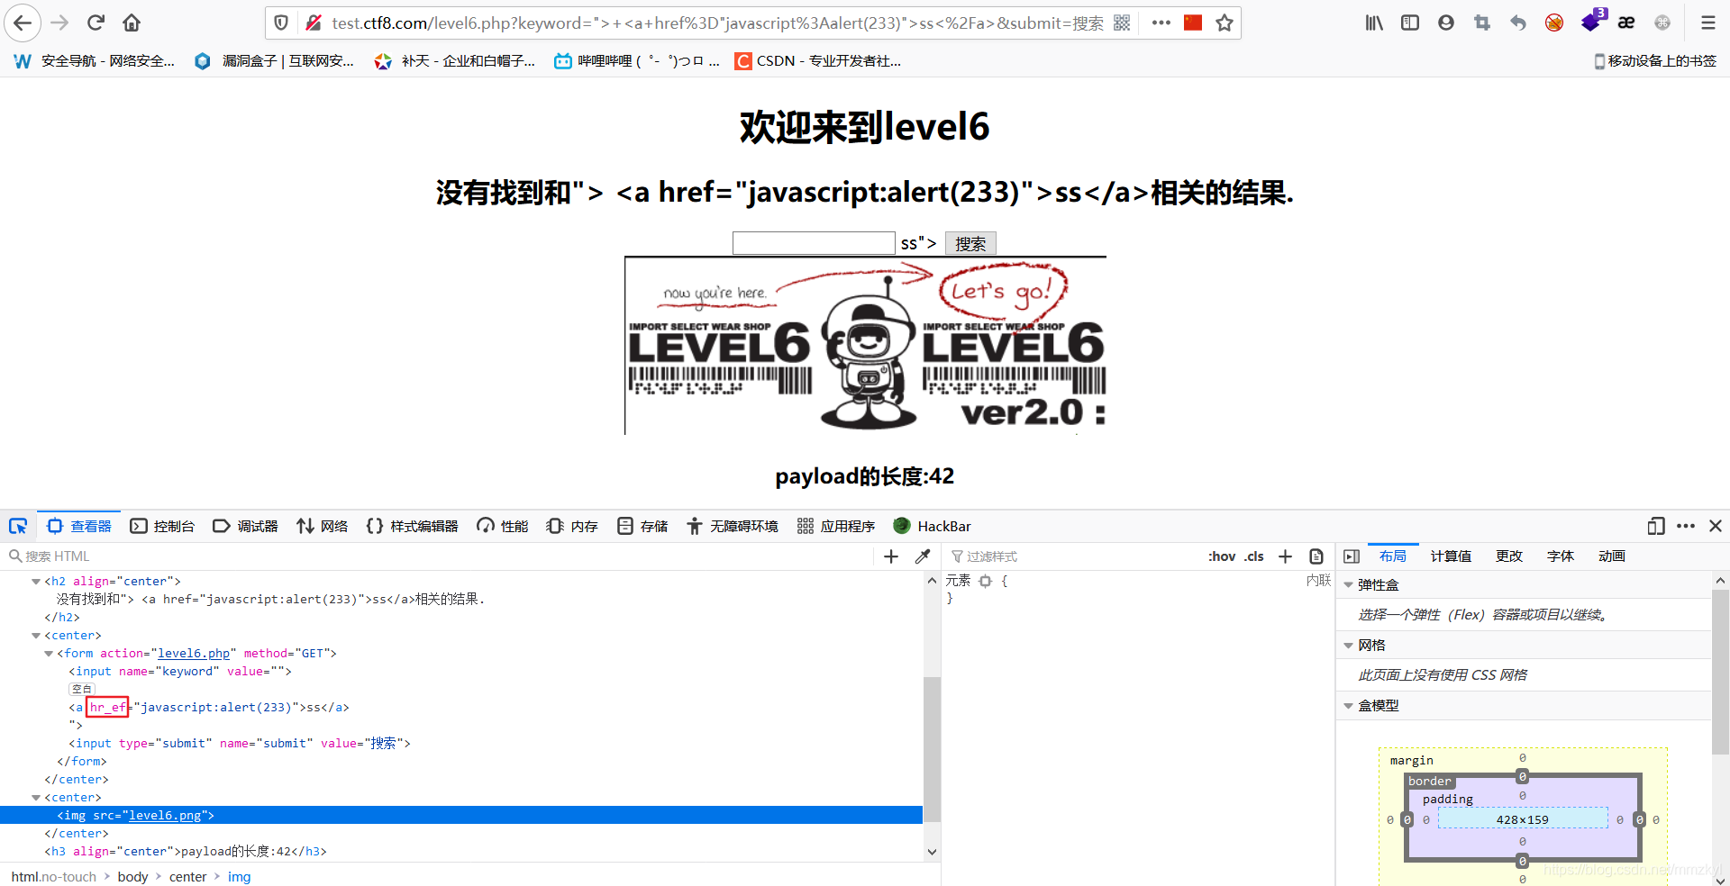1730x886 pixels.
Task: Switch to the 控制台 console tab
Action: click(x=162, y=526)
